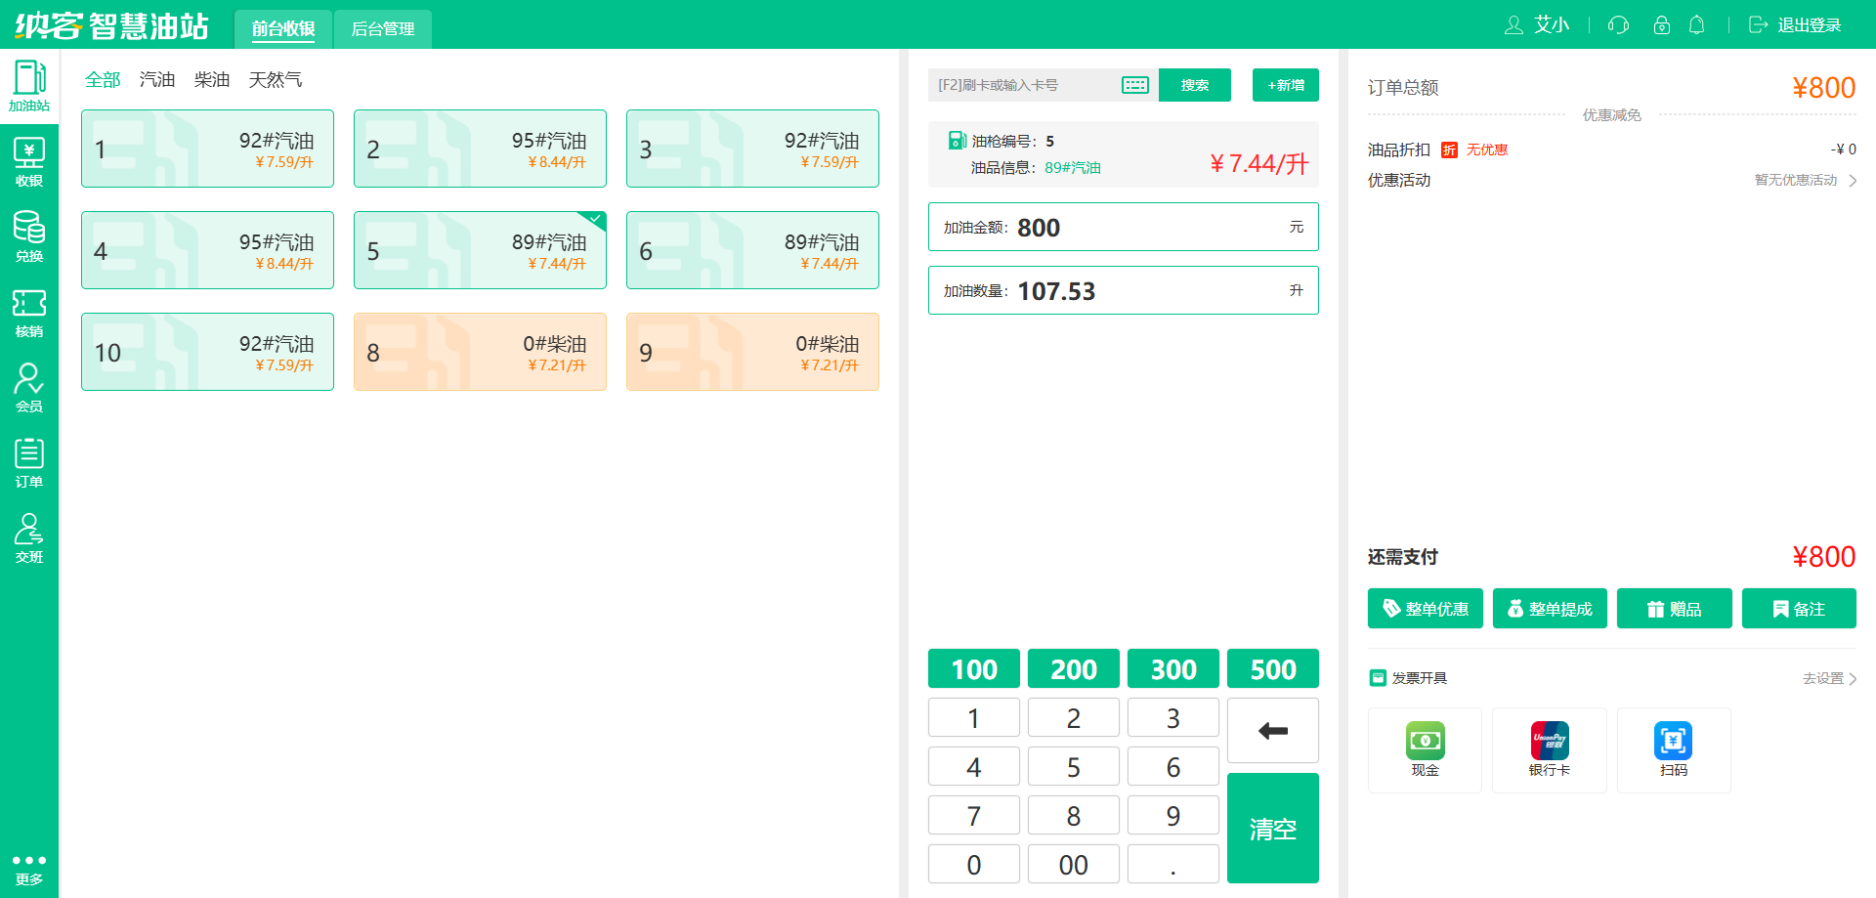Tap keypad digit 0
The height and width of the screenshot is (898, 1876).
(x=974, y=864)
